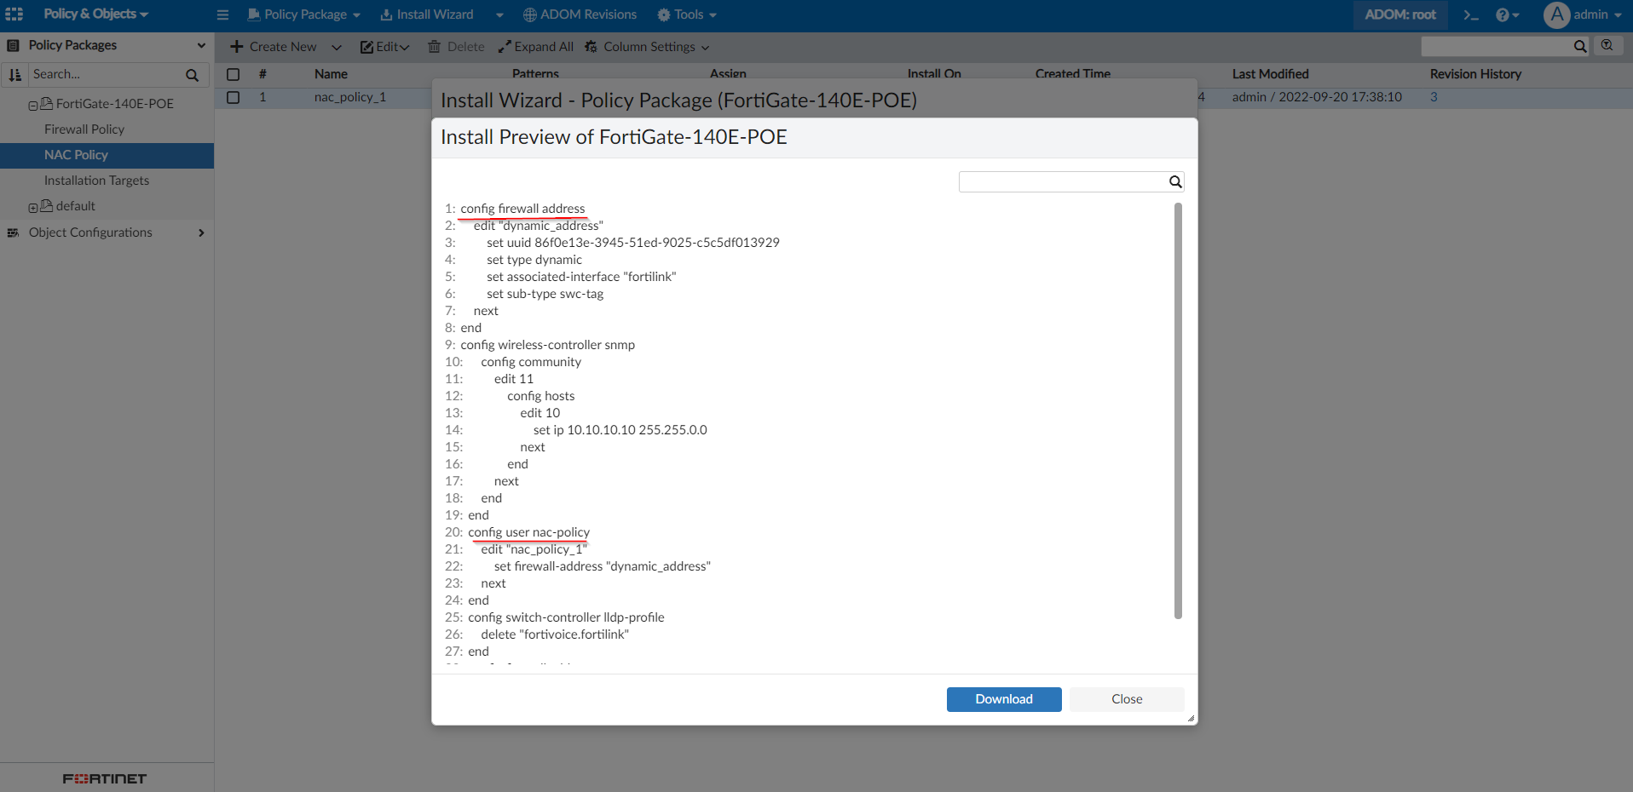Click line 26 'delete "fortivoice.fortilink"'
This screenshot has width=1633, height=792.
[555, 634]
